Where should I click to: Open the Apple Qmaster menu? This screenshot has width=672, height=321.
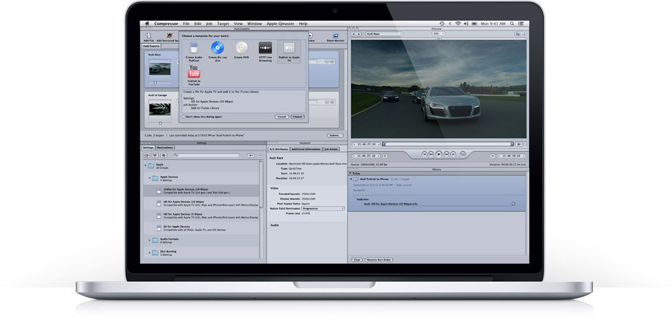[280, 23]
